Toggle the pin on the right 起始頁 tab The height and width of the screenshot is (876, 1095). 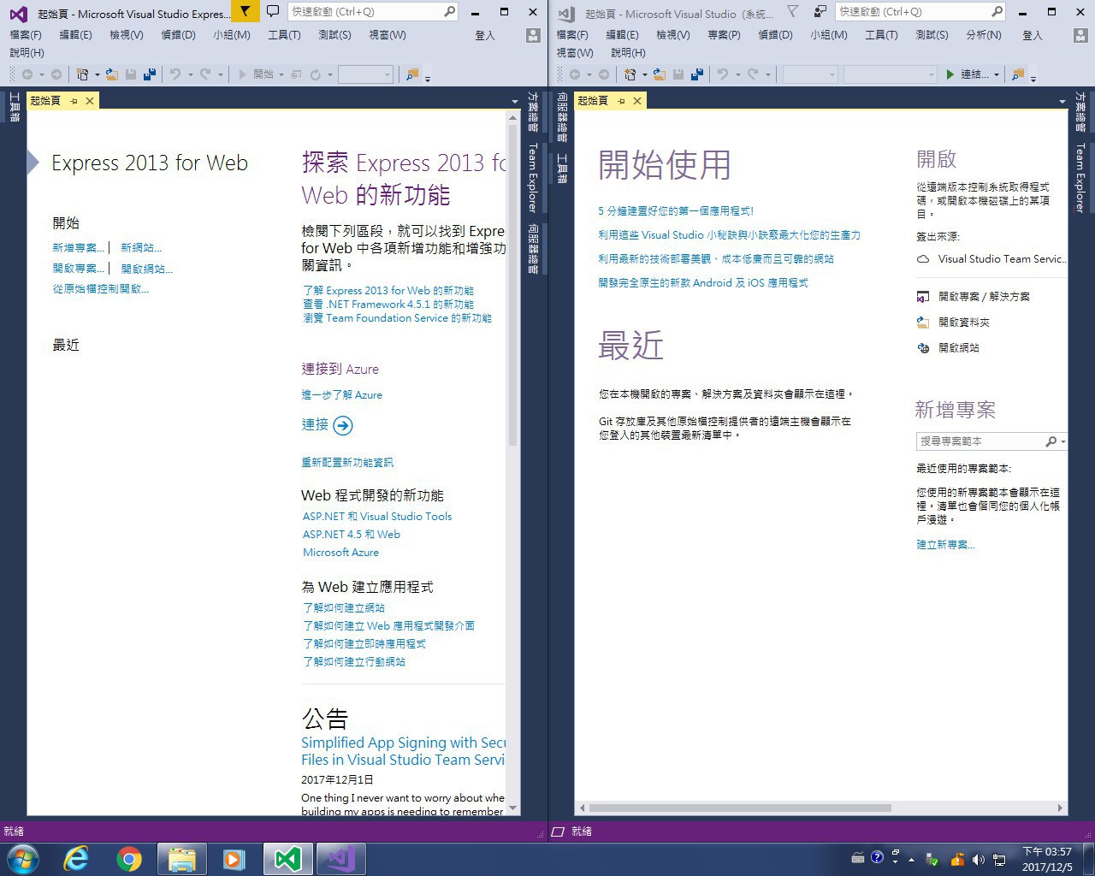pos(621,101)
